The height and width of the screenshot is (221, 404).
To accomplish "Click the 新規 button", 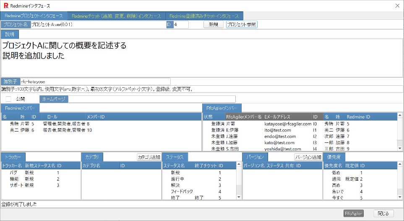I will 214,24.
